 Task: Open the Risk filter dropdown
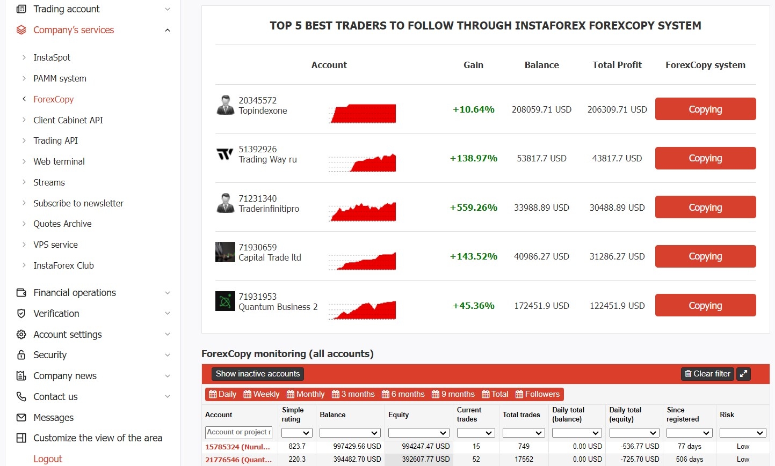(743, 432)
